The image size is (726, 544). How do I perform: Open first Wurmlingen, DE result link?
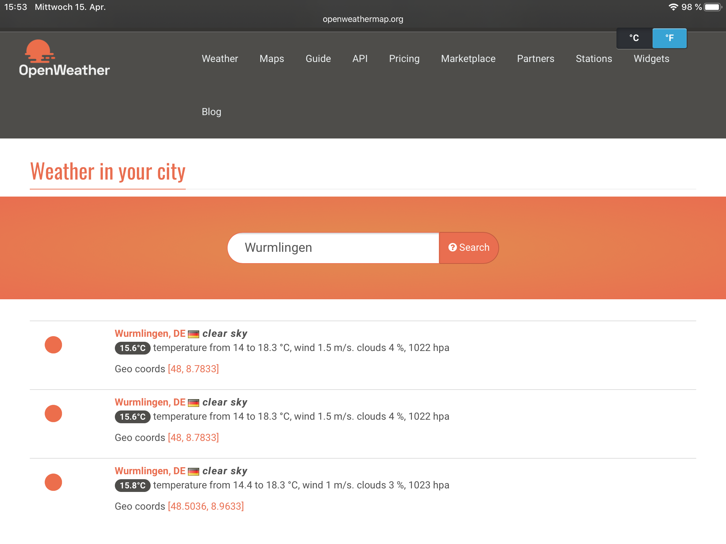(x=150, y=334)
